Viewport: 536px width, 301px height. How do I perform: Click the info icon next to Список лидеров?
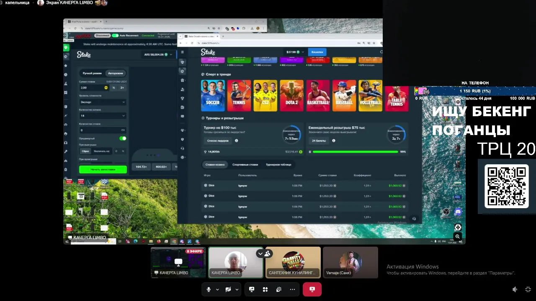click(237, 141)
